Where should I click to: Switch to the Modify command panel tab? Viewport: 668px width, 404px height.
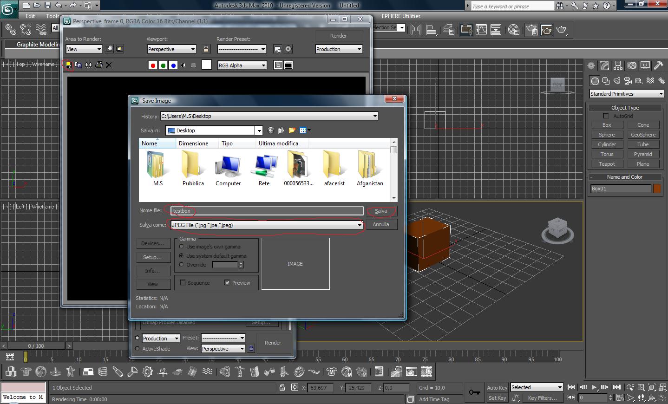coord(604,65)
